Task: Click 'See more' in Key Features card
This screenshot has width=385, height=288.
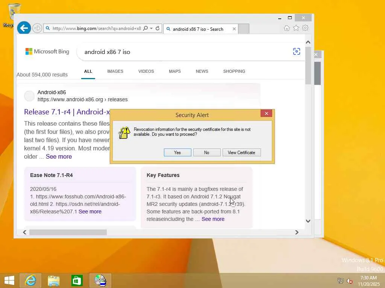Action: point(213,219)
